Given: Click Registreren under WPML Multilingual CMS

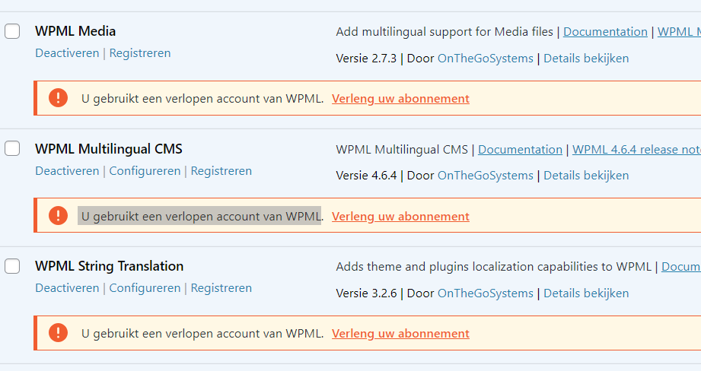Looking at the screenshot, I should pos(221,171).
